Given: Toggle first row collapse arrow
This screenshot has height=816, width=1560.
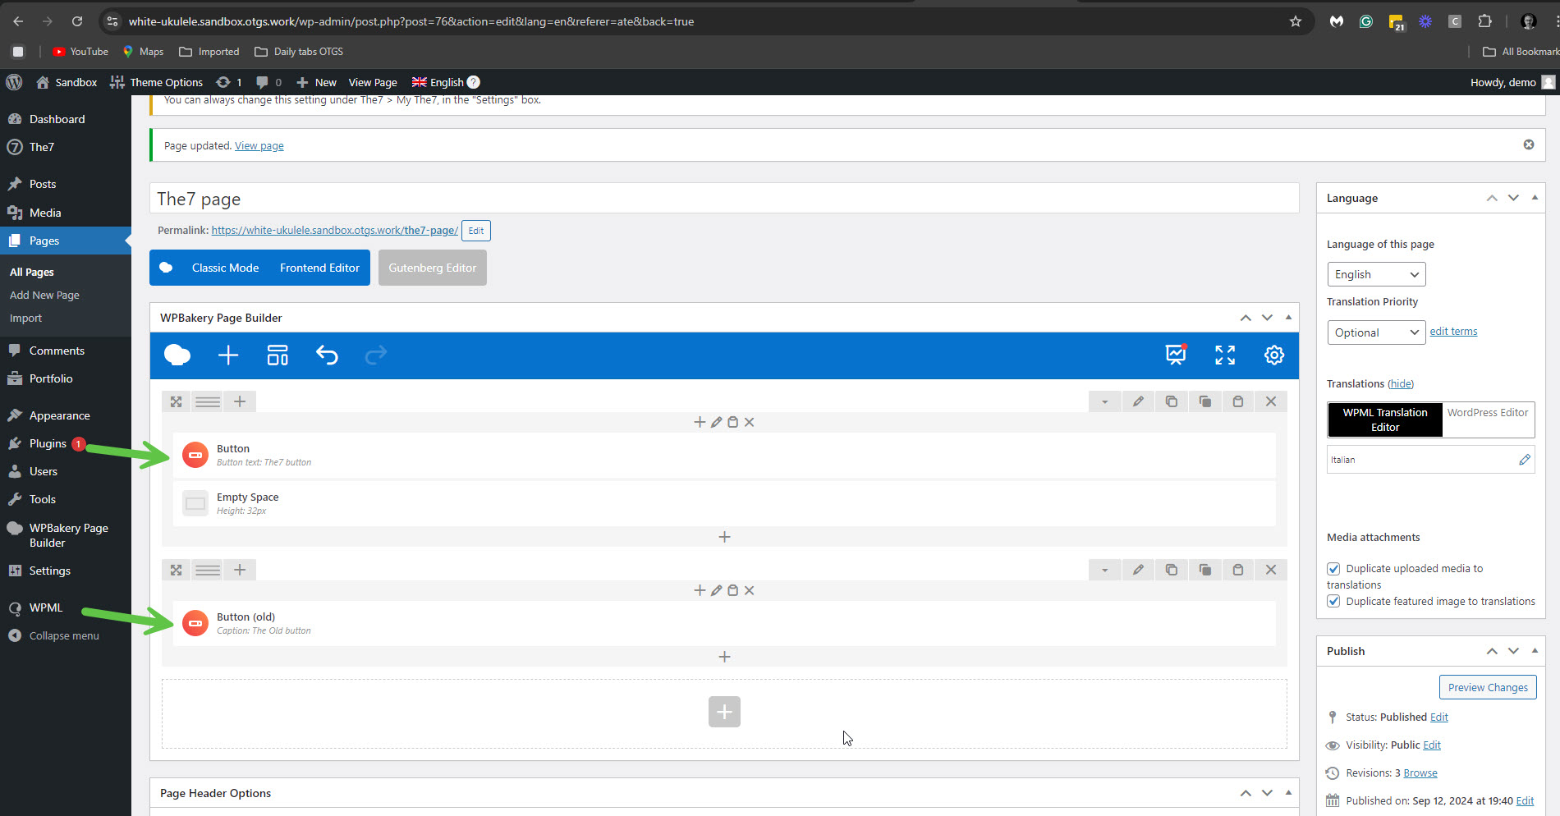Looking at the screenshot, I should pos(1105,401).
